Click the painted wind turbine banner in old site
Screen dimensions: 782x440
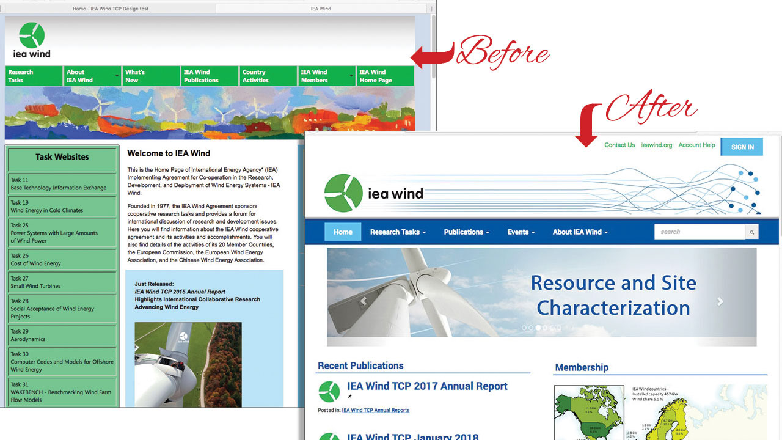[x=210, y=112]
